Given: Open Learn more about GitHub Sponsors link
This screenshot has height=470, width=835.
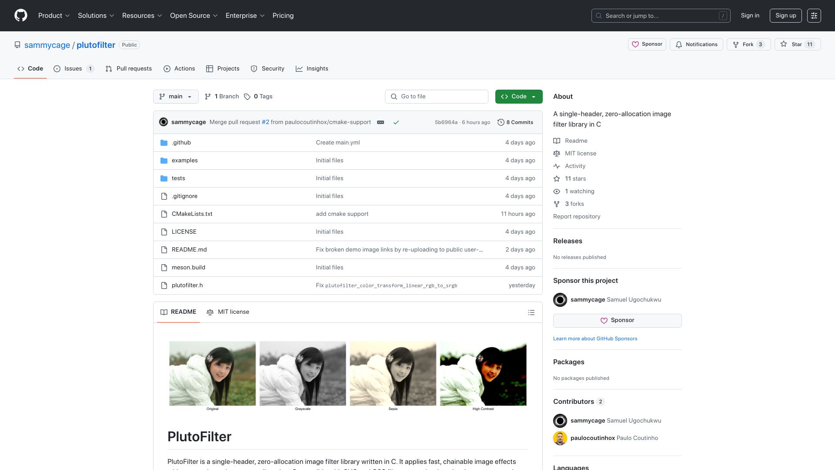Looking at the screenshot, I should [x=595, y=339].
